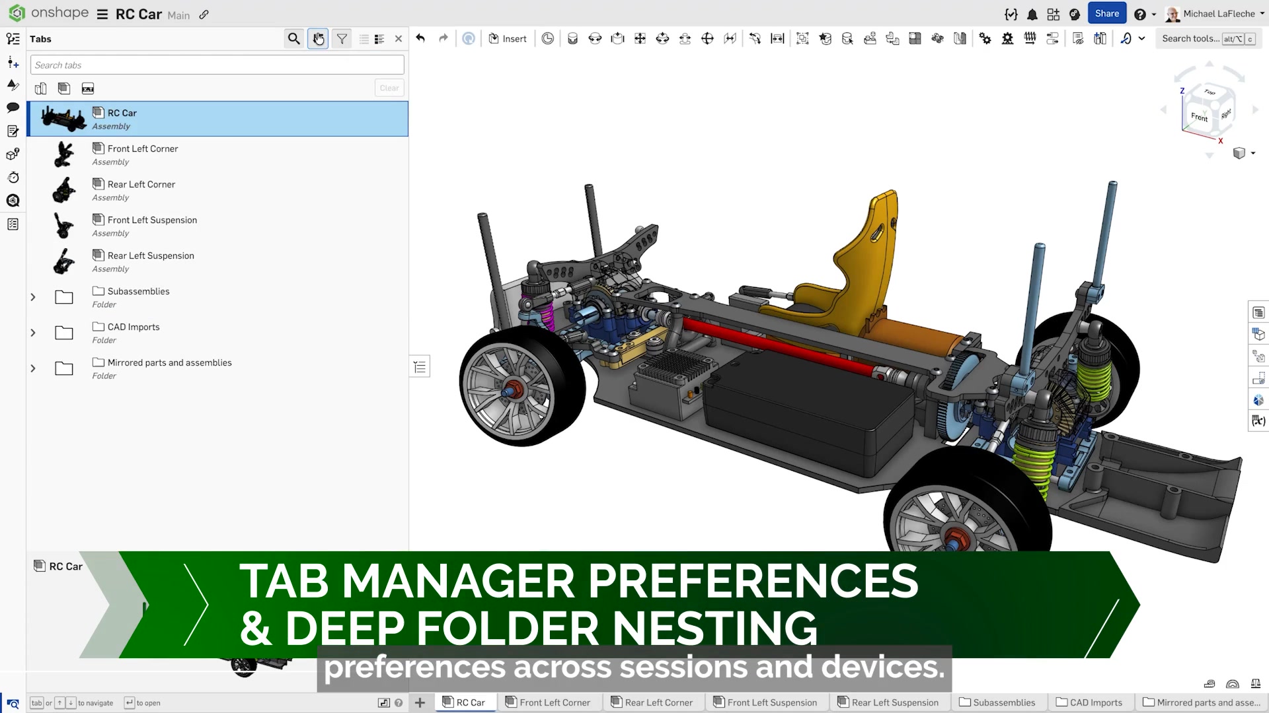Toggle the imported file tab-type filter
1269x713 pixels.
[x=88, y=88]
